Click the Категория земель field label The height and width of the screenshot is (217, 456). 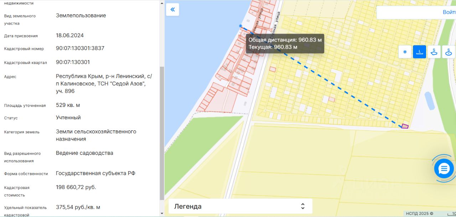[22, 132]
